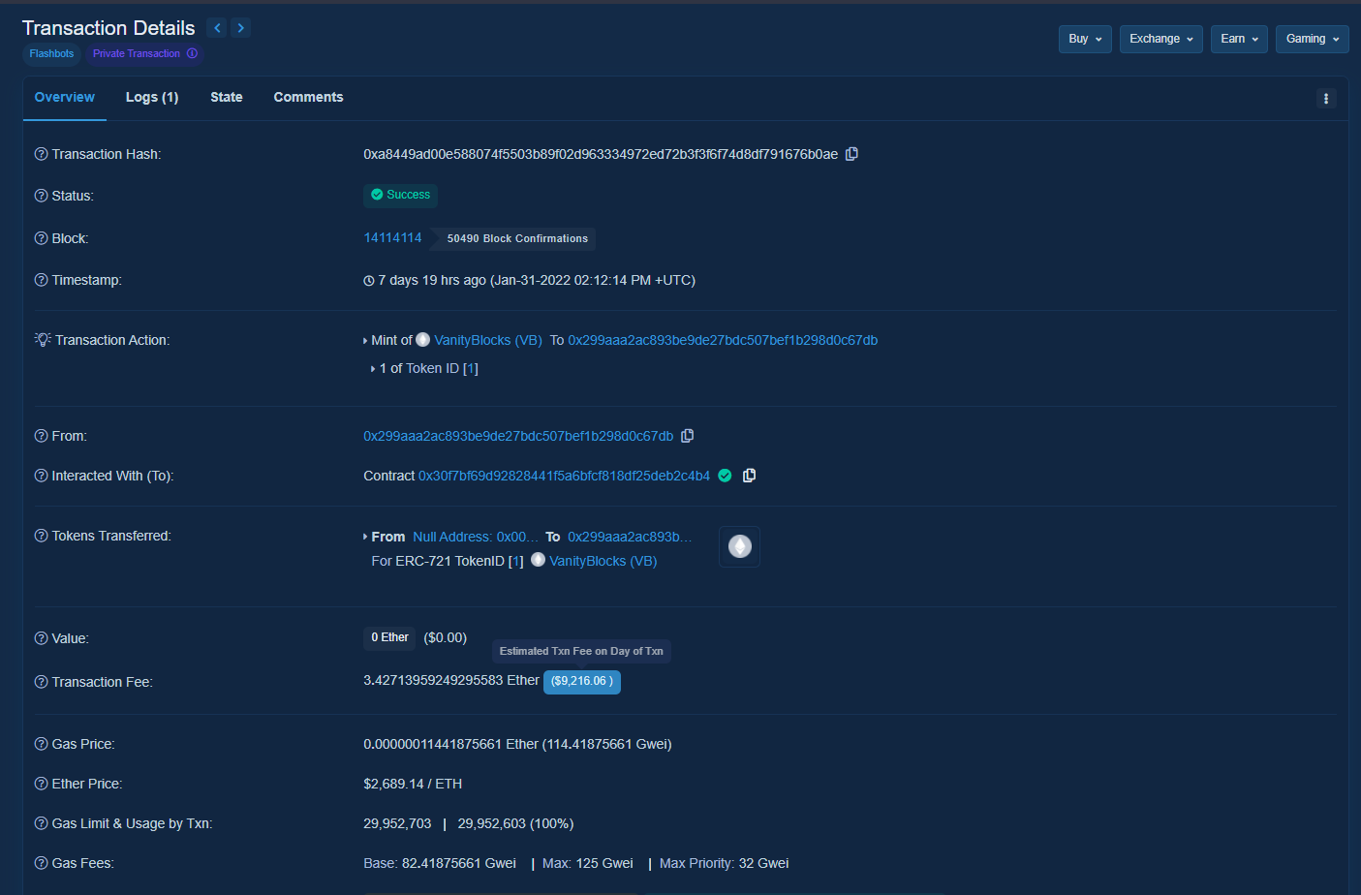
Task: Open the Null Address link in Tokens Transferred
Action: pos(476,537)
